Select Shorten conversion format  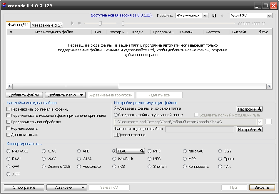pyautogui.click(x=149, y=166)
